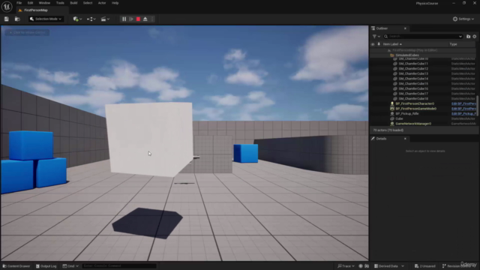Select the Details panel tab
The height and width of the screenshot is (270, 480).
(381, 139)
